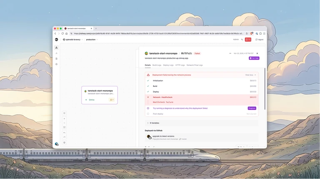This screenshot has height=179, width=320.
Task: Go back in browser history
Action: click(55, 33)
